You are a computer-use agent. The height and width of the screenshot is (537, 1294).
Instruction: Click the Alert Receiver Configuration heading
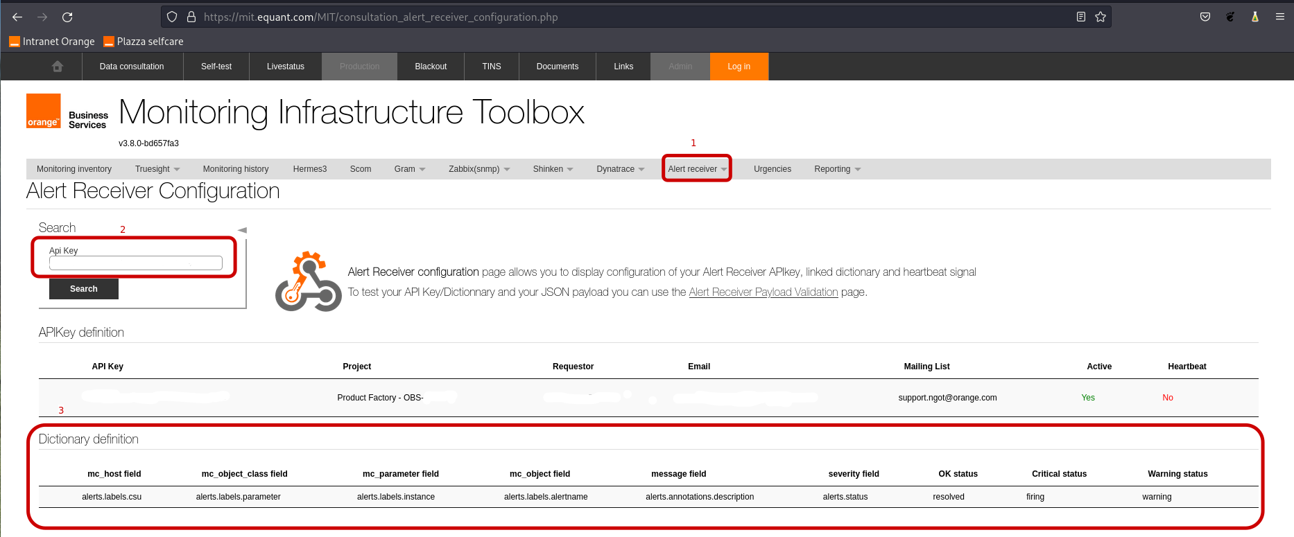pyautogui.click(x=153, y=191)
